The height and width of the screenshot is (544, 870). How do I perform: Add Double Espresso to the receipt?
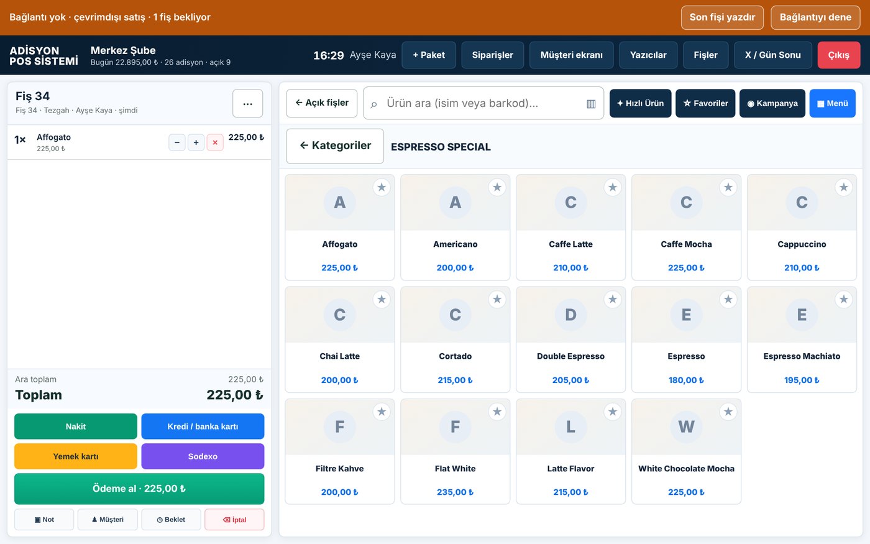tap(571, 339)
